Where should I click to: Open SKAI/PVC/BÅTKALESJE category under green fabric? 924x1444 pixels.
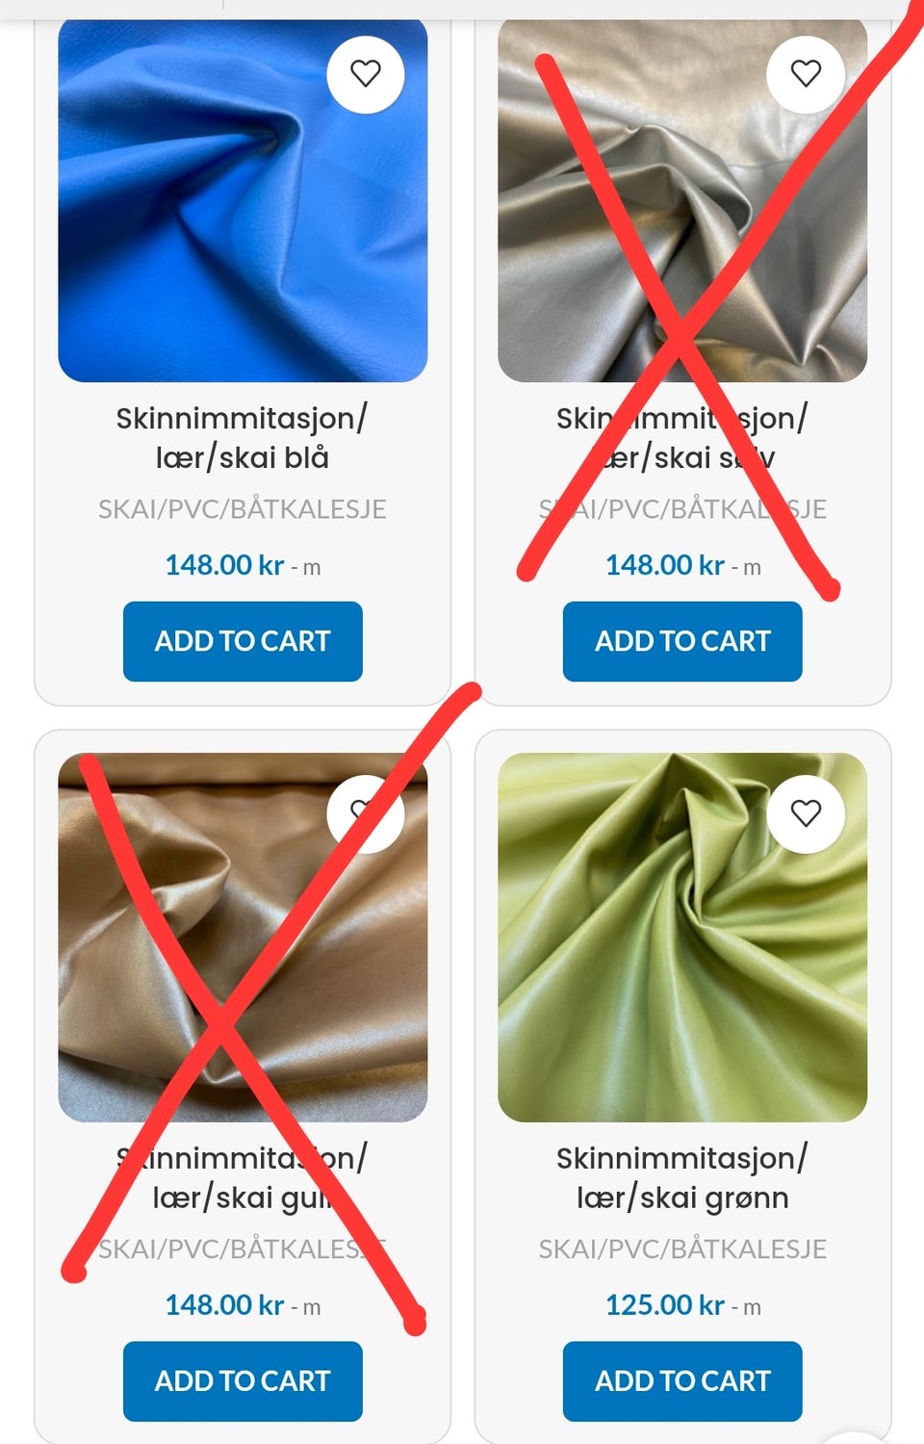click(x=682, y=1250)
